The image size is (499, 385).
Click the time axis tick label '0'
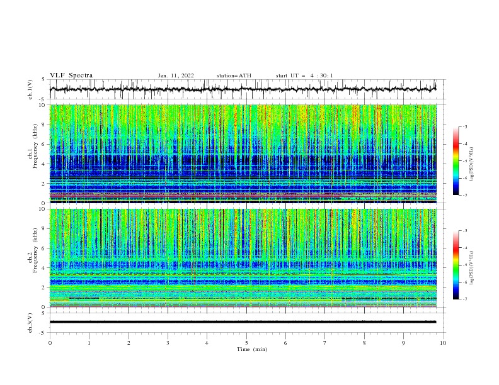click(50, 343)
